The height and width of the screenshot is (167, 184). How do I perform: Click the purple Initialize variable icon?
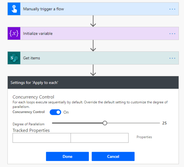tap(14, 33)
